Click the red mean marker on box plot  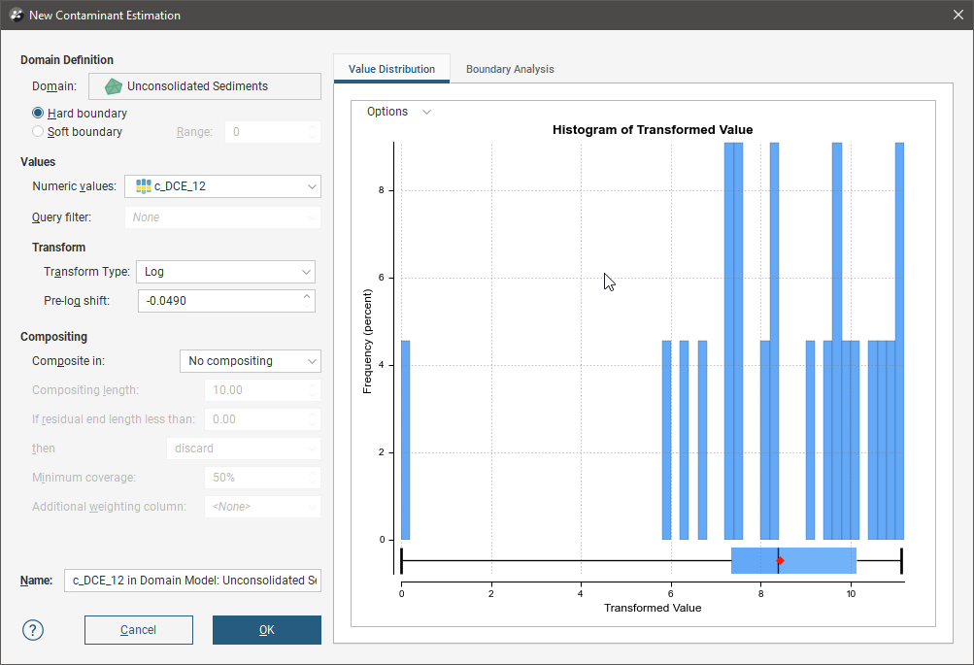click(780, 561)
